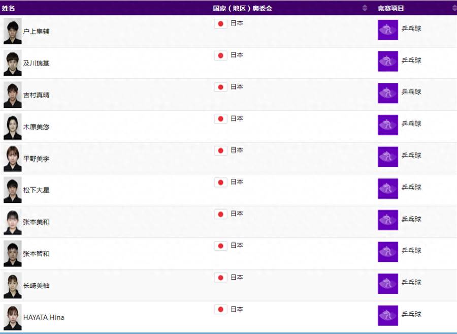Screen dimensions: 457x334
Task: Open athlete photo of HAYATA Hina
Action: click(13, 317)
